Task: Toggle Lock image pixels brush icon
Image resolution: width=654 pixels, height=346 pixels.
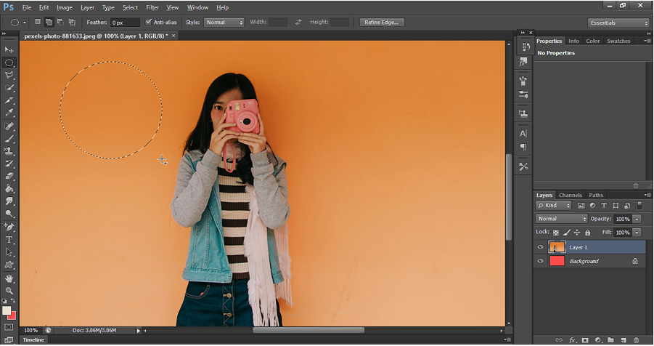Action: 566,233
